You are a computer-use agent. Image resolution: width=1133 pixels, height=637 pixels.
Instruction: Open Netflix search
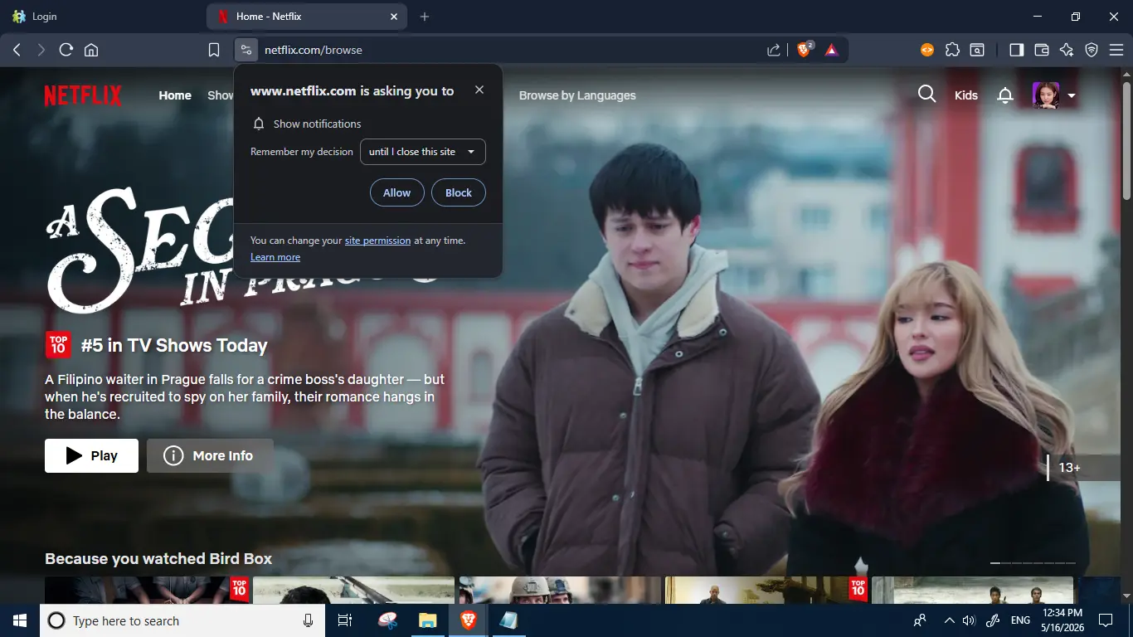coord(926,95)
